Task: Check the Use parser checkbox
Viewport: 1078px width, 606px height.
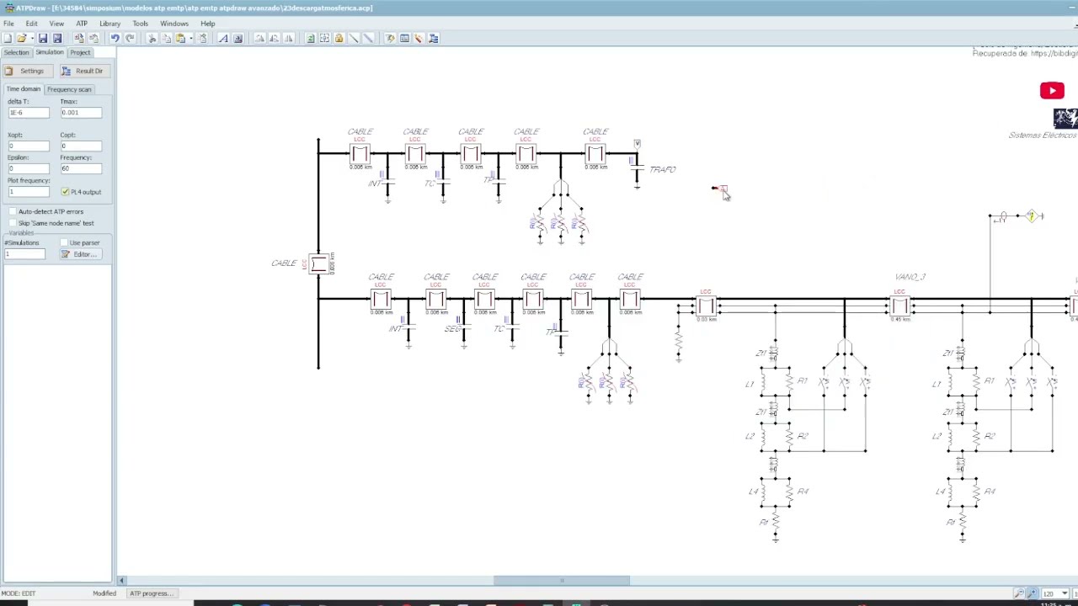Action: point(64,242)
